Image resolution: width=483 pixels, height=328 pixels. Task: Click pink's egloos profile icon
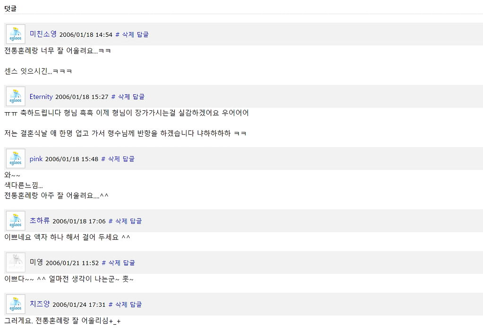pos(16,159)
